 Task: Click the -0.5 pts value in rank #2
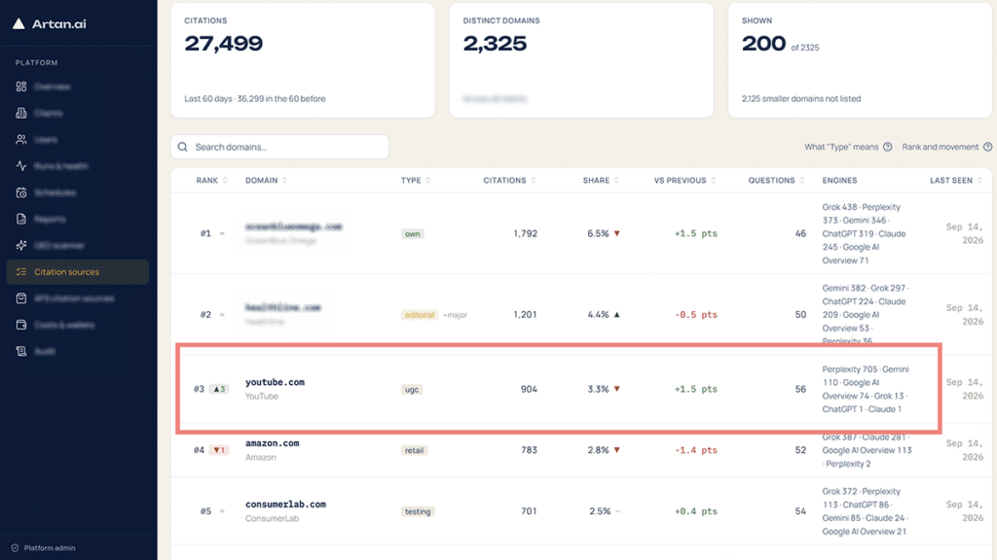(695, 314)
